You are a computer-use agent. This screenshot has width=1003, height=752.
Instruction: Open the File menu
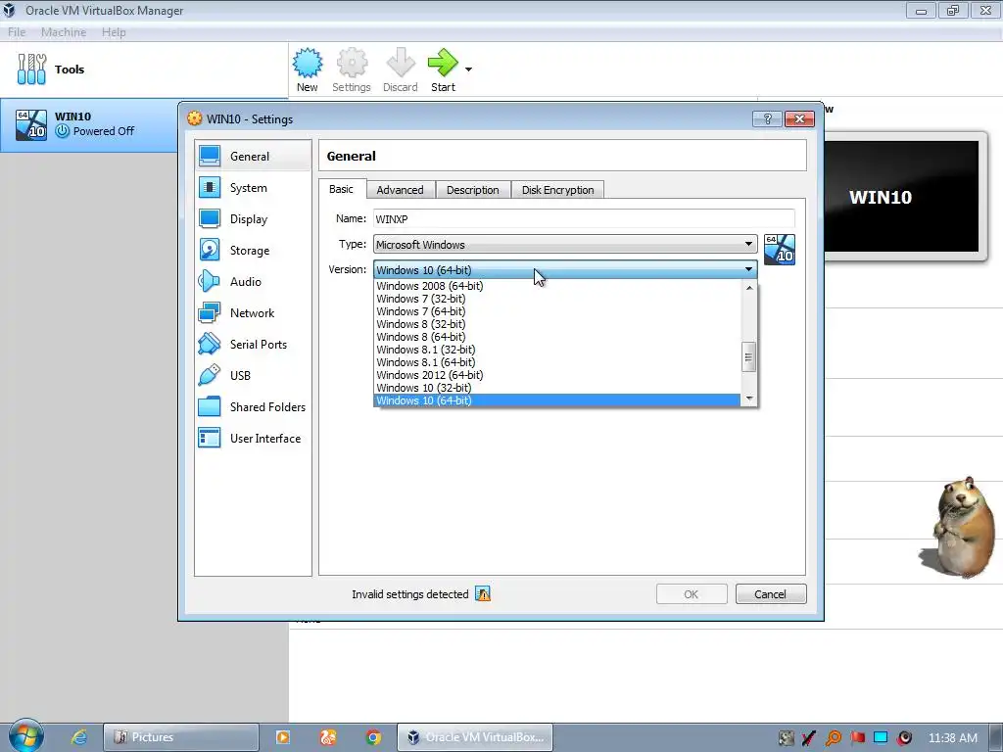click(17, 32)
